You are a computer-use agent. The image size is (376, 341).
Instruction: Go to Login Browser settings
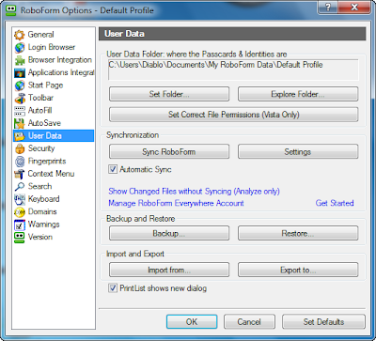point(52,47)
